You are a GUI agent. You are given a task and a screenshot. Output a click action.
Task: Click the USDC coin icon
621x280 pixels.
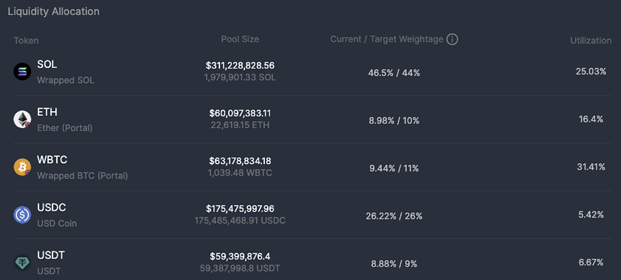click(x=22, y=215)
